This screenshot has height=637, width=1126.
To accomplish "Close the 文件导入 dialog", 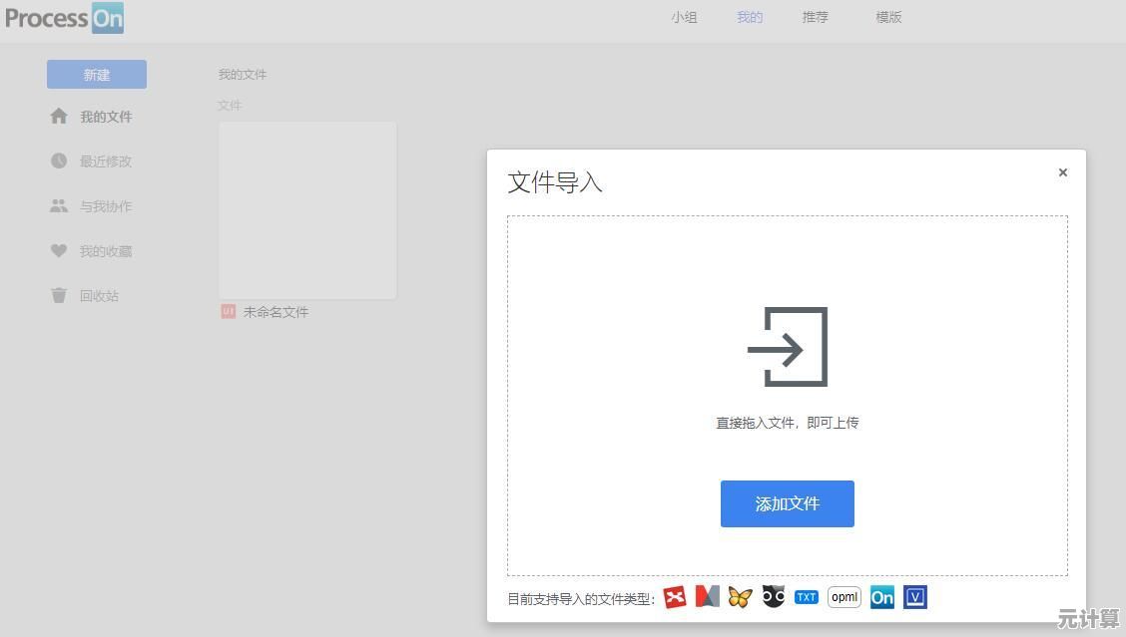I will (1063, 172).
